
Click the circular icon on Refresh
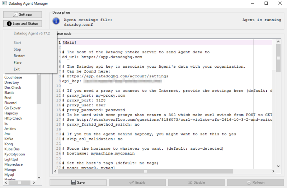point(249,183)
